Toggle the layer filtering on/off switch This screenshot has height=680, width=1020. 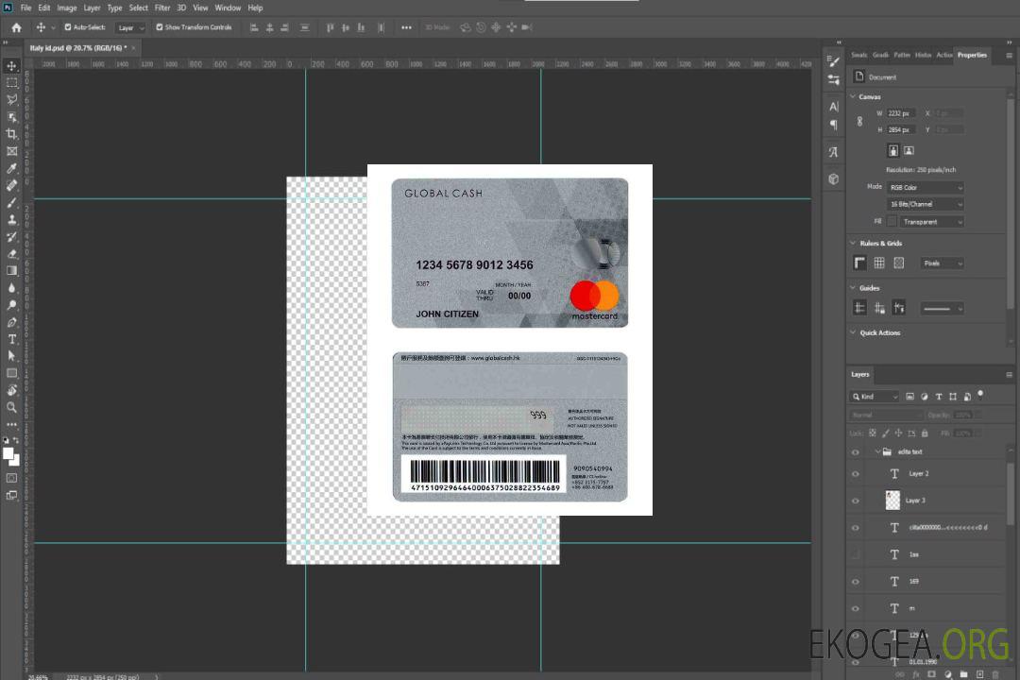coord(980,395)
